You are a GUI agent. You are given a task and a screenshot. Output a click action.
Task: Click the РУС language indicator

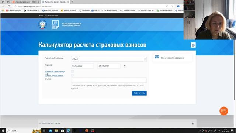pyautogui.click(x=219, y=130)
